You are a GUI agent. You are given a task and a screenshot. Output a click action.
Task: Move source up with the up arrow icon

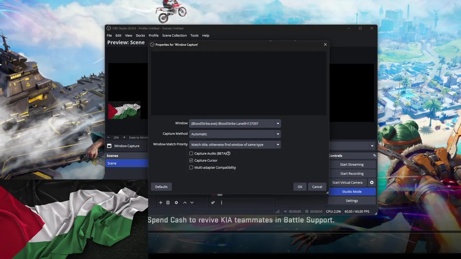pos(185,203)
